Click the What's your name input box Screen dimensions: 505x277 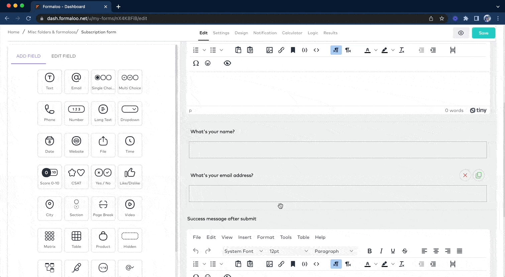(338, 150)
